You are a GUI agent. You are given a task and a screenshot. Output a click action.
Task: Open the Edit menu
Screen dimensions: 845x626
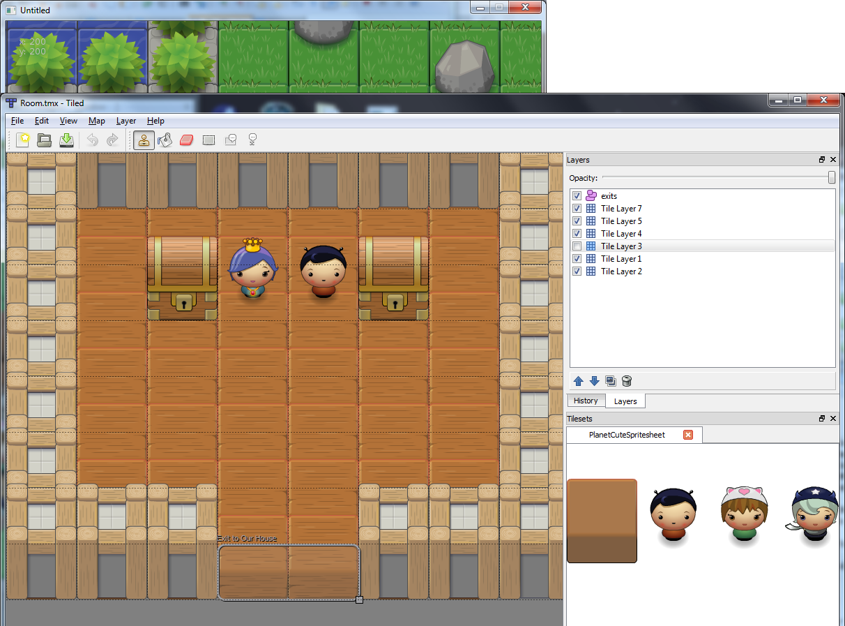pos(42,121)
